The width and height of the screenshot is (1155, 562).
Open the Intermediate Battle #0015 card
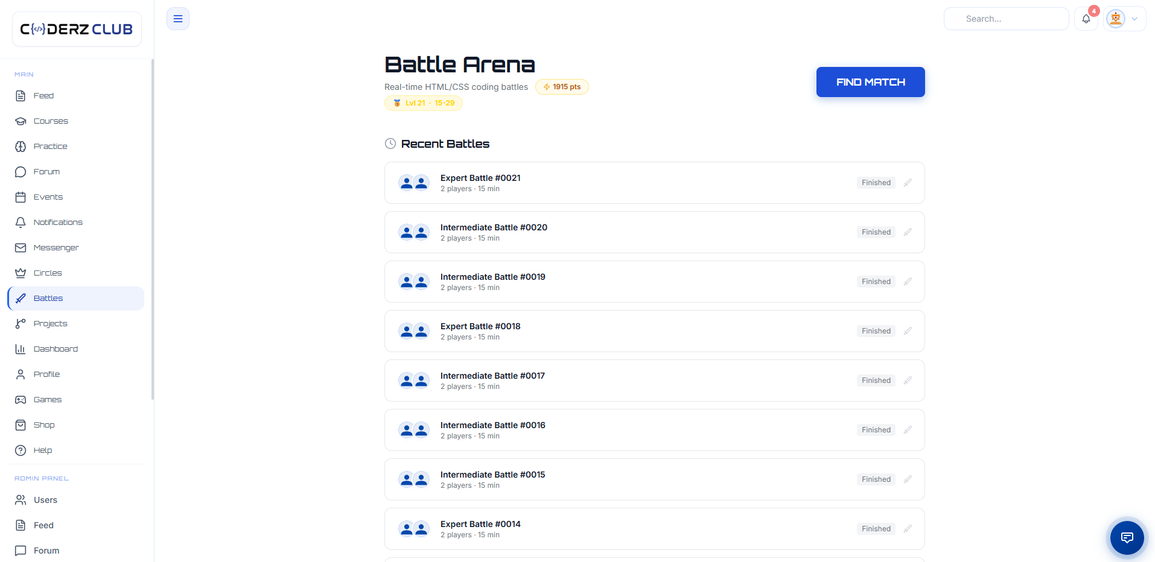[654, 479]
